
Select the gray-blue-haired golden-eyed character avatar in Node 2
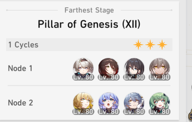click(134, 103)
